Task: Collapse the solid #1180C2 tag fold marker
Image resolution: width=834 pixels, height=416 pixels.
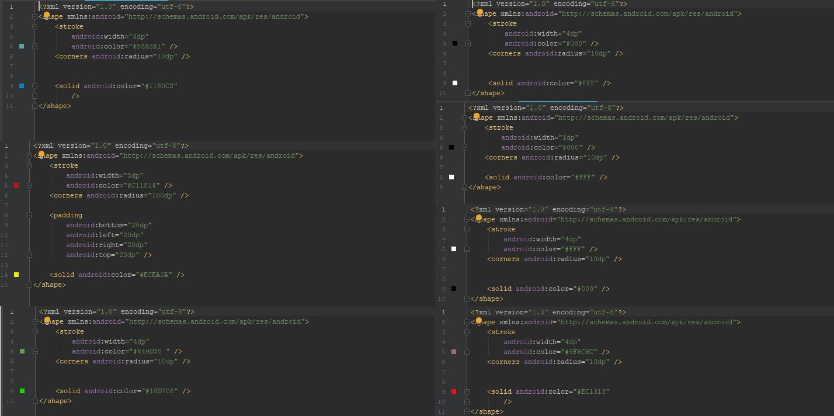Action: [35, 86]
